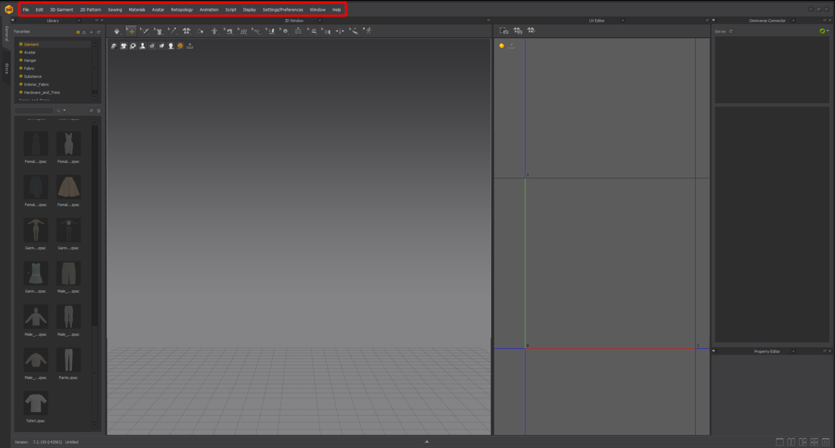Toggle visibility of the 3D garment

point(124,46)
